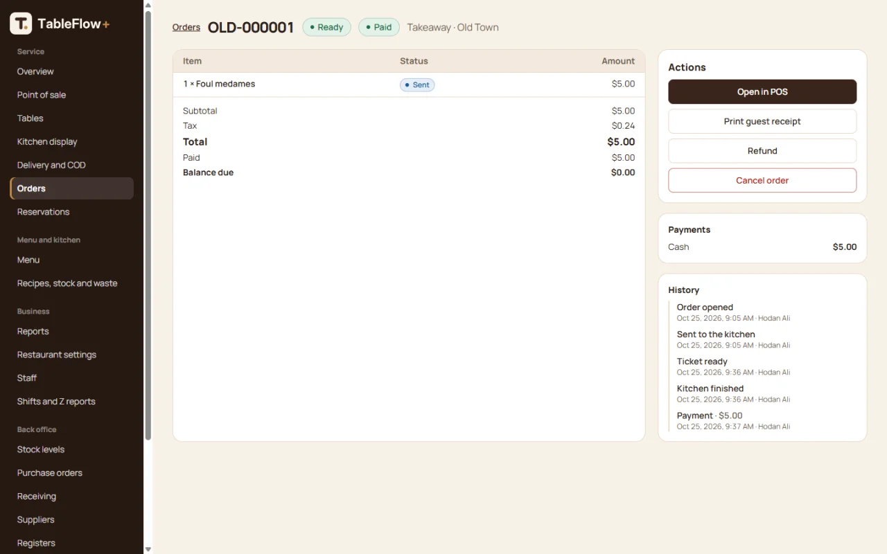Go to Suppliers in sidebar
Viewport: 887px width, 554px height.
71,519
